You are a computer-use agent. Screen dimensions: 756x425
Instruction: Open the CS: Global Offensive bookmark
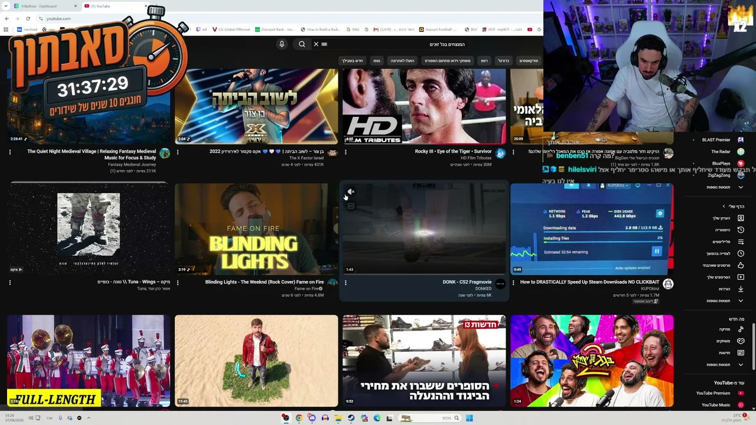231,30
